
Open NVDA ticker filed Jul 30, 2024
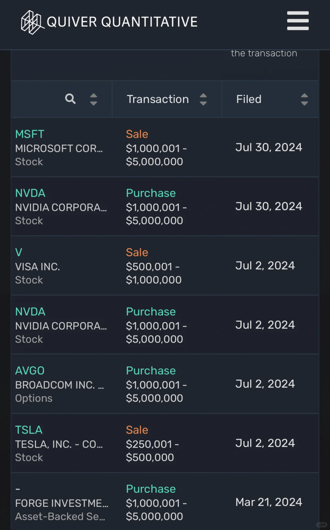(x=30, y=193)
